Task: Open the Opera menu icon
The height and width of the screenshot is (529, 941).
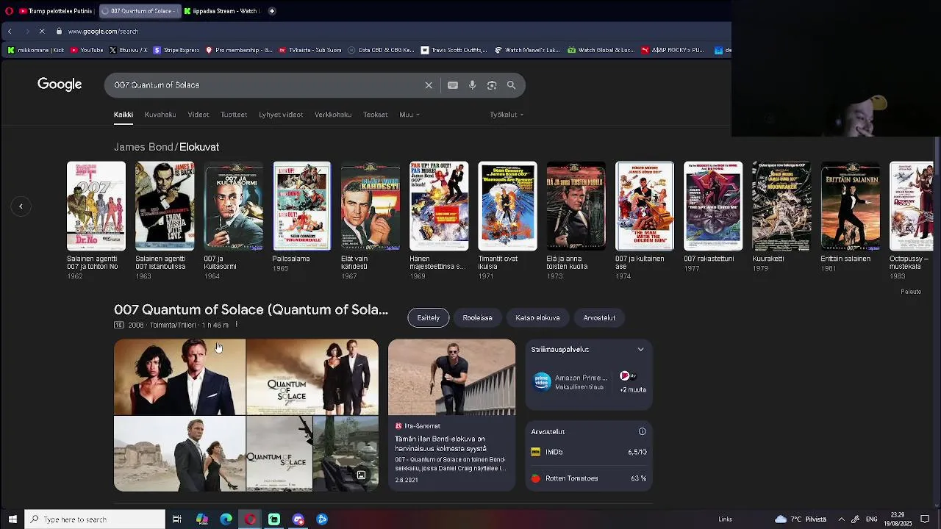Action: point(9,11)
